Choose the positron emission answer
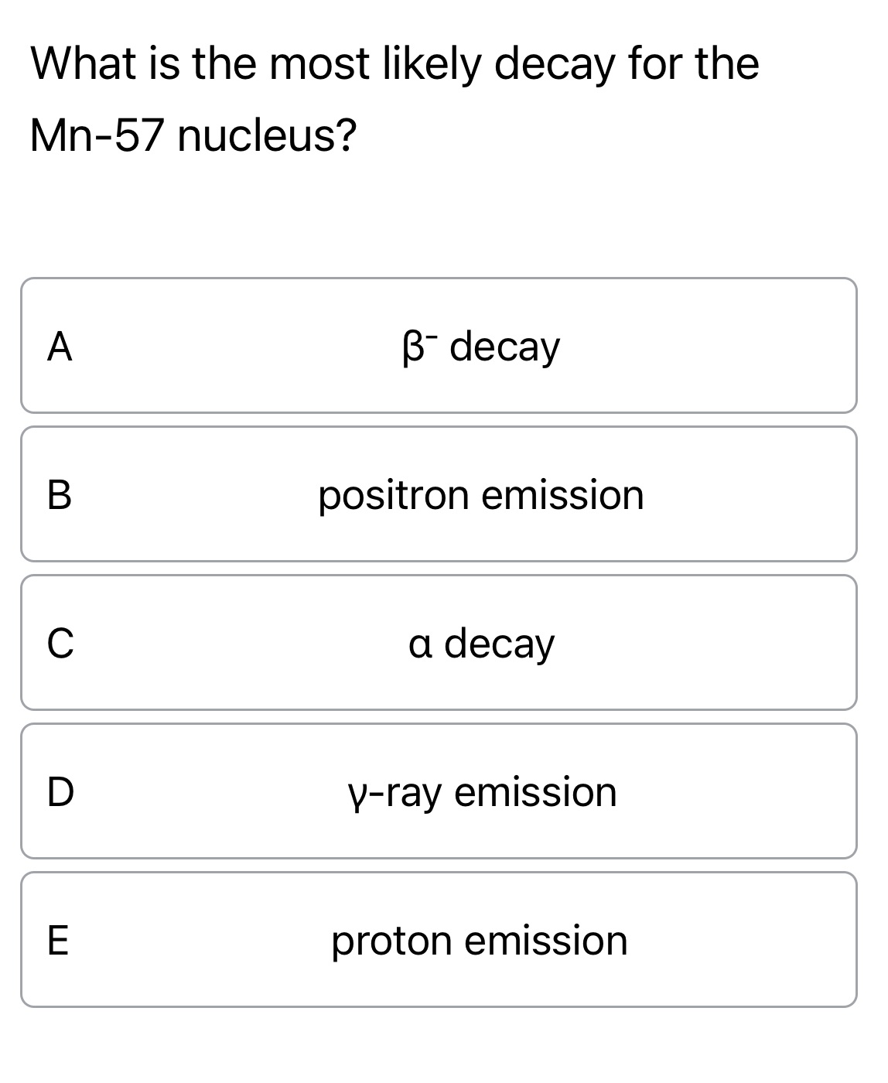Viewport: 888px width, 1083px height. (x=444, y=495)
